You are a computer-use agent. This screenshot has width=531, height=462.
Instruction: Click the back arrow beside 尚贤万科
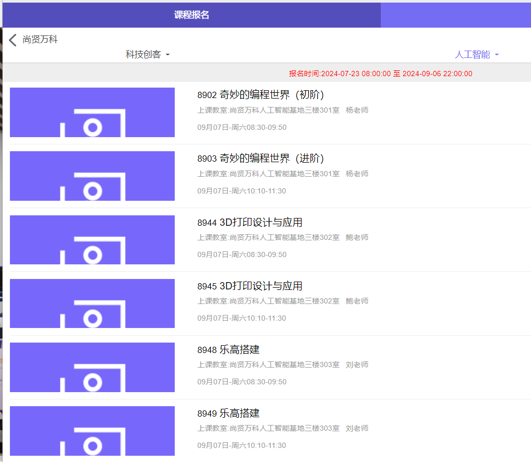[13, 40]
